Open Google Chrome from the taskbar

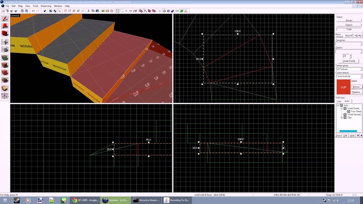click(85, 200)
